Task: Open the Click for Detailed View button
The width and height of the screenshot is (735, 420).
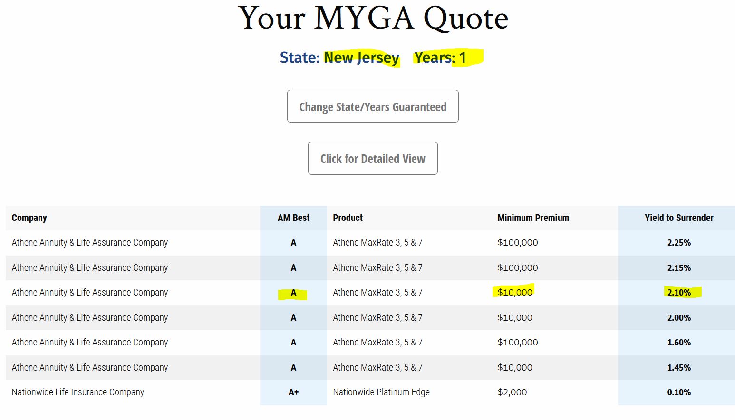Action: point(373,158)
